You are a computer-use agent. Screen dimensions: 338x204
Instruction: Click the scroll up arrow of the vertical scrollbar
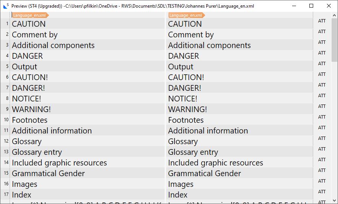click(335, 15)
